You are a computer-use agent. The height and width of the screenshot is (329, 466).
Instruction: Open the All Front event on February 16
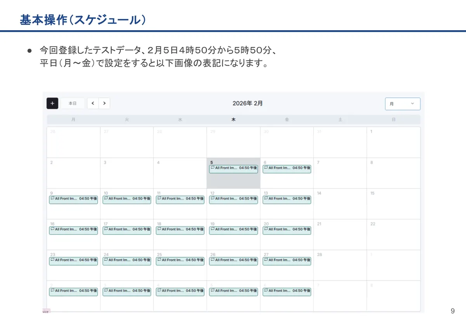pyautogui.click(x=73, y=230)
